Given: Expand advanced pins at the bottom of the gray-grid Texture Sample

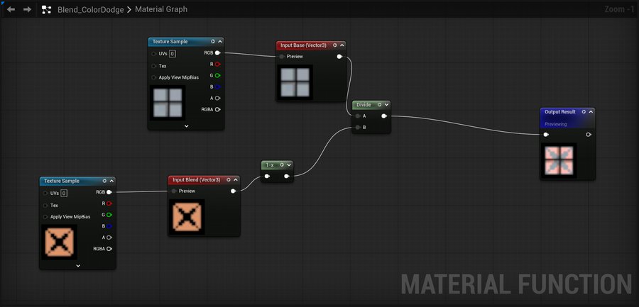Looking at the screenshot, I should 186,125.
